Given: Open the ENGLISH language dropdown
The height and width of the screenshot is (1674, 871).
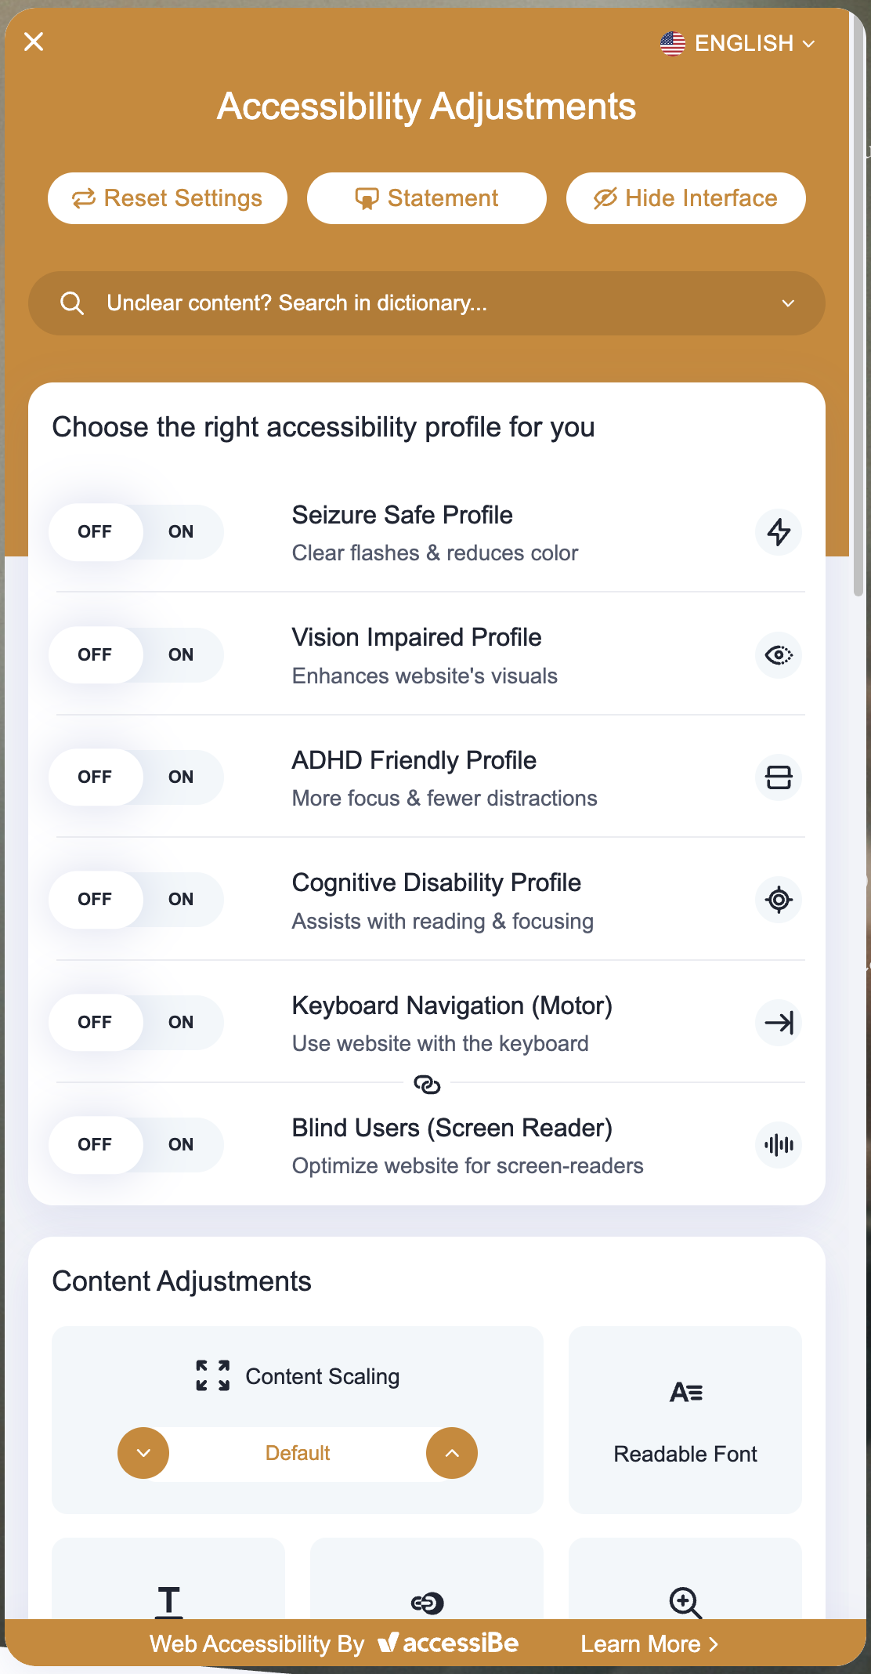Looking at the screenshot, I should click(x=738, y=43).
